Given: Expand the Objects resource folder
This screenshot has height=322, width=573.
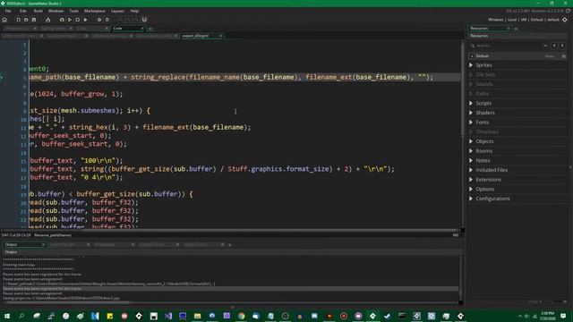Looking at the screenshot, I should 471,141.
